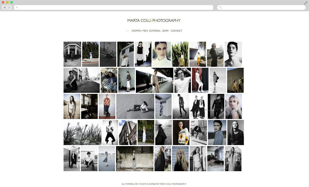Open the blonde woman color portrait thumbnail
The image size is (309, 187).
(x=234, y=106)
